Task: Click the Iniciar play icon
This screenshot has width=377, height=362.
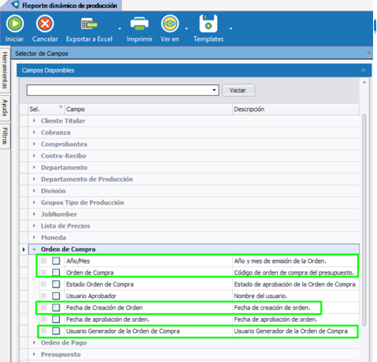Action: pyautogui.click(x=15, y=24)
